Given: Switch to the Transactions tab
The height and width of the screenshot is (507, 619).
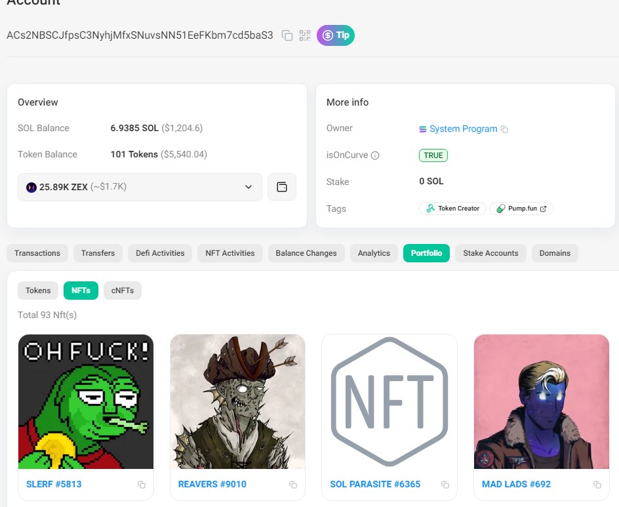Looking at the screenshot, I should (37, 253).
